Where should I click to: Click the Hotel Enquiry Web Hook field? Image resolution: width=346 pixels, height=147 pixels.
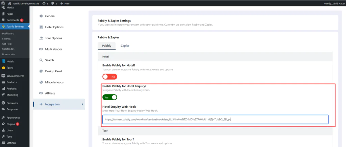point(215,119)
